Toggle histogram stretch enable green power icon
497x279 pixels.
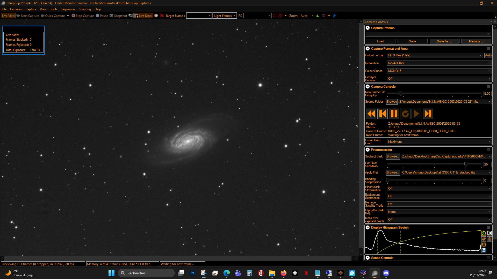pyautogui.click(x=484, y=233)
